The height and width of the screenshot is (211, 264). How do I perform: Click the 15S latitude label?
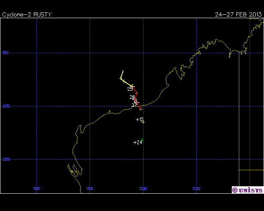click(5, 53)
